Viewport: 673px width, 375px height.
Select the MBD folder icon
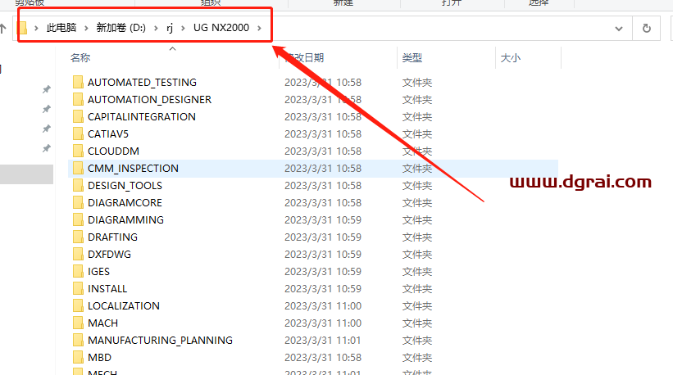[78, 357]
